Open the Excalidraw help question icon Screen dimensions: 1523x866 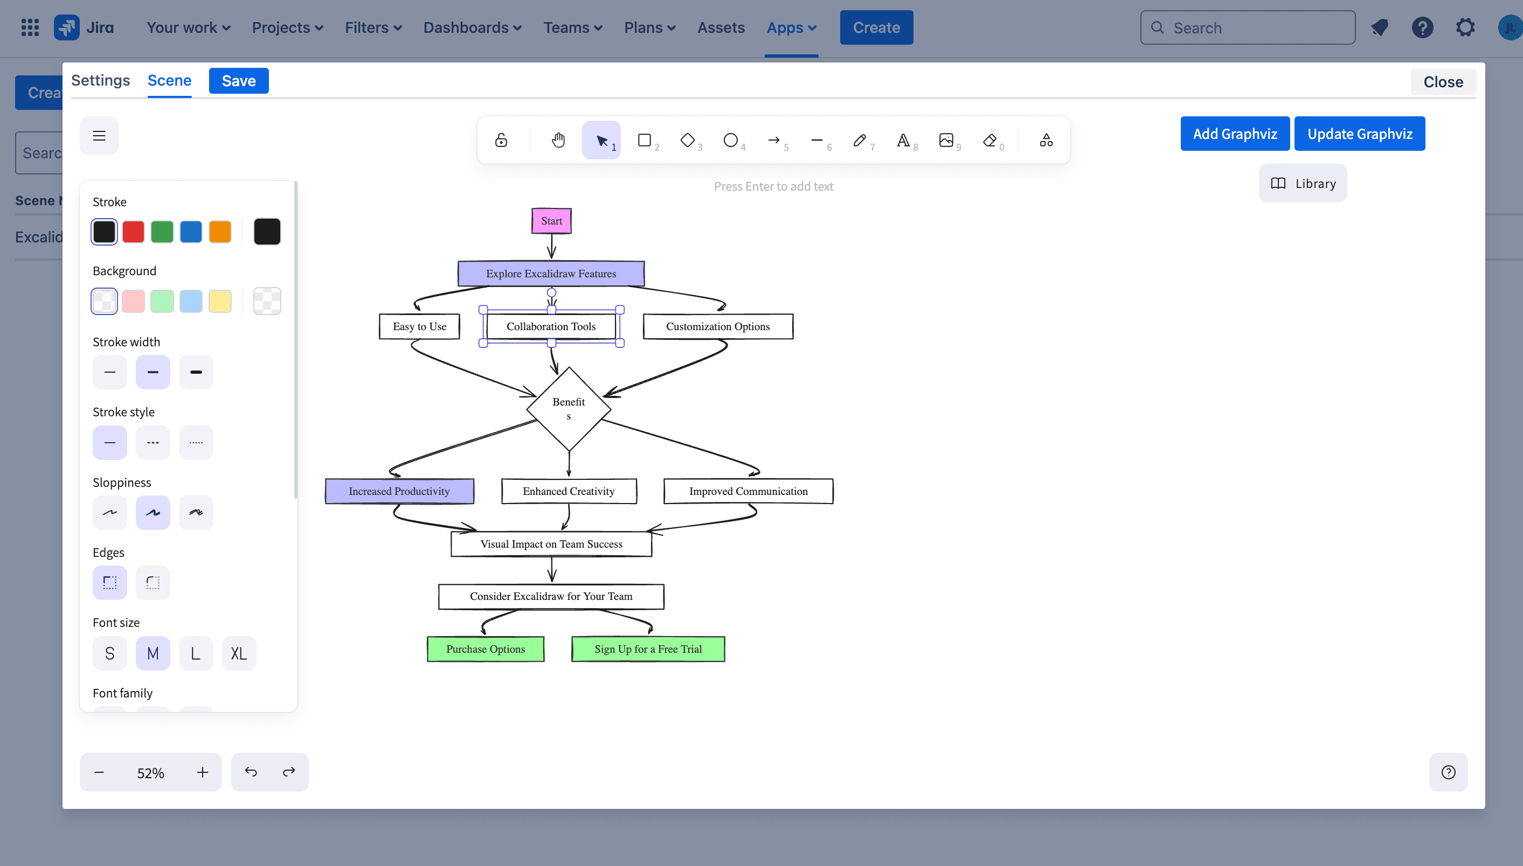tap(1448, 772)
